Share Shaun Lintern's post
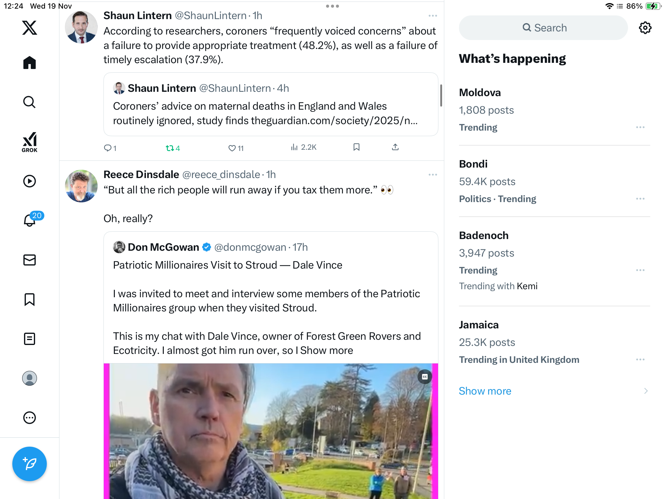 pos(395,147)
